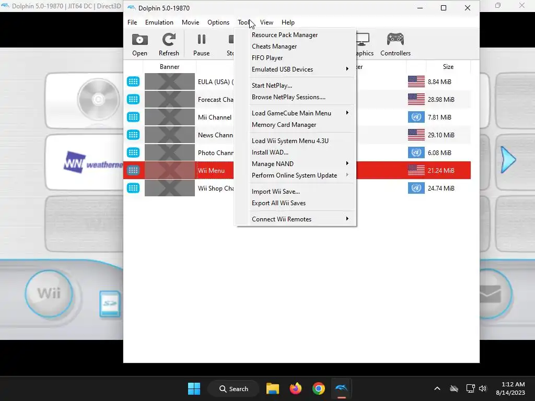Click the world region icon in 7.81 MiB row
Screen dimensions: 535x401
coord(416,117)
